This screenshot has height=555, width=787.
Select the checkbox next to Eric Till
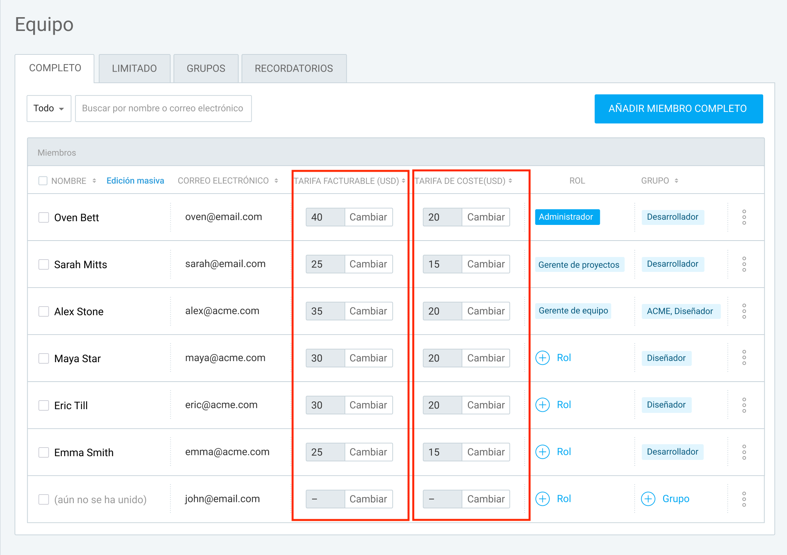43,405
